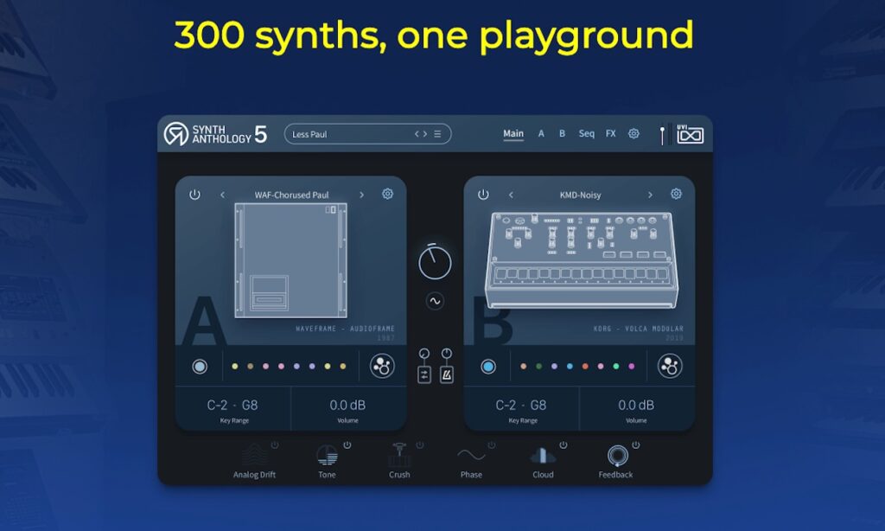885x531 pixels.
Task: Open the FX tab
Action: click(611, 134)
